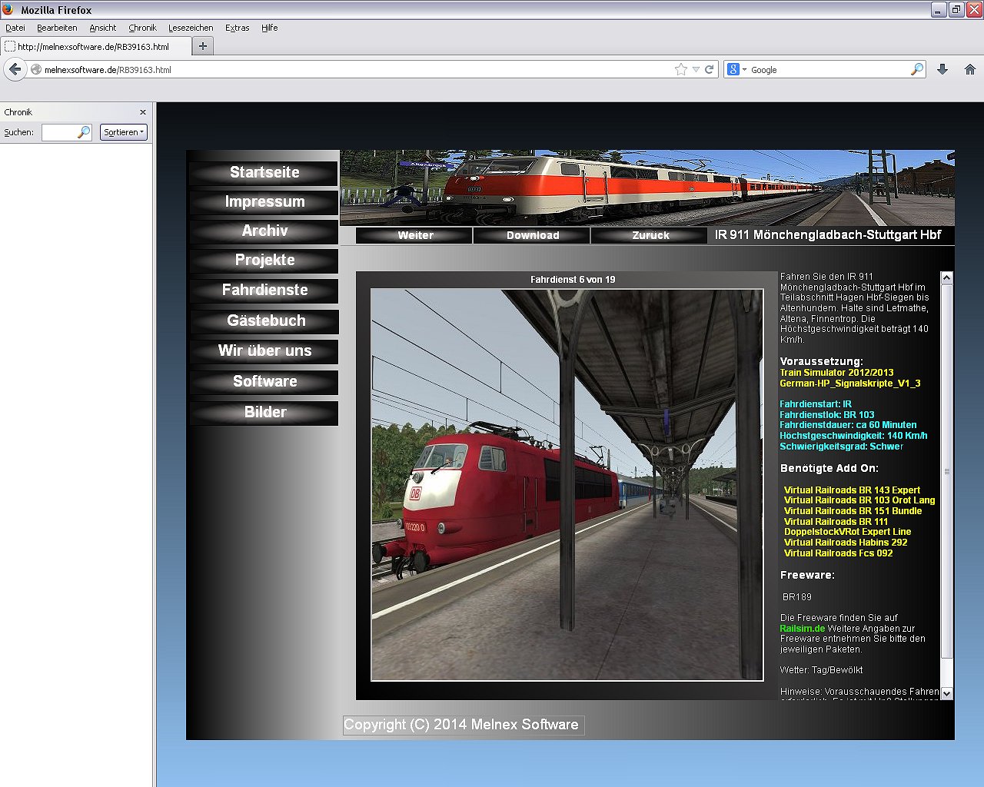This screenshot has height=787, width=984.
Task: Open a new tab with the plus button
Action: click(203, 46)
